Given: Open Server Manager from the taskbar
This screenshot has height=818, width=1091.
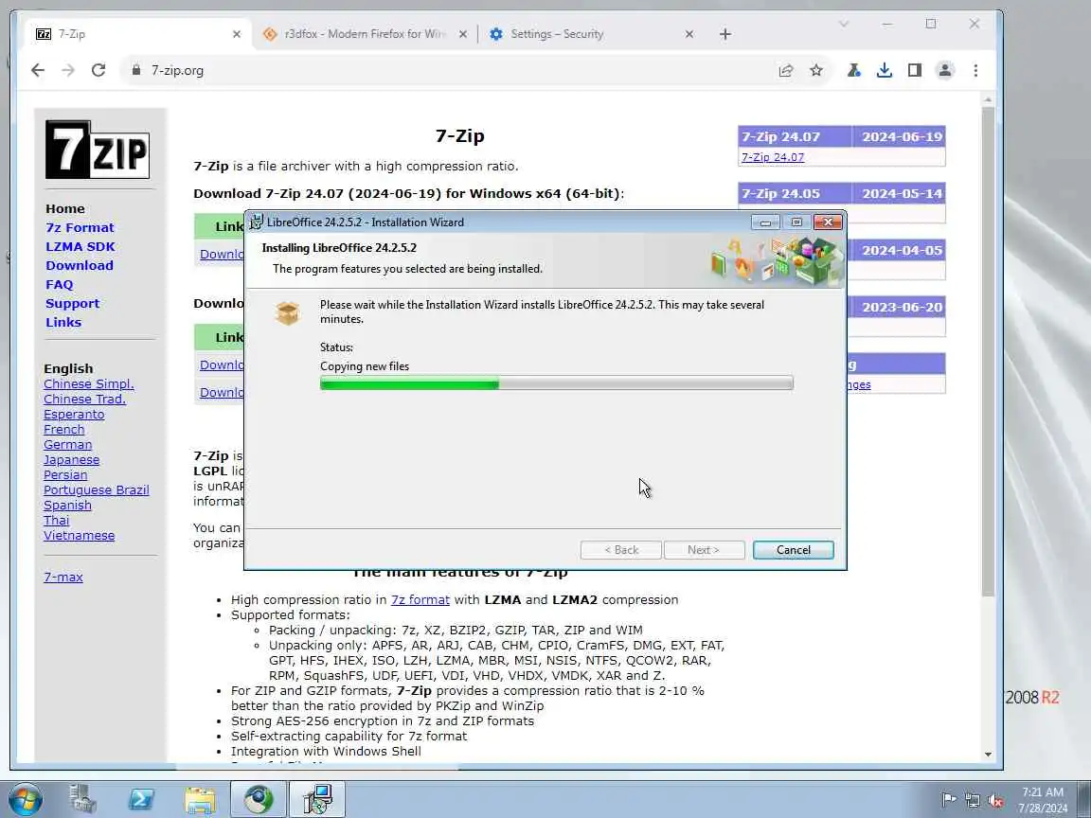Looking at the screenshot, I should [x=82, y=798].
